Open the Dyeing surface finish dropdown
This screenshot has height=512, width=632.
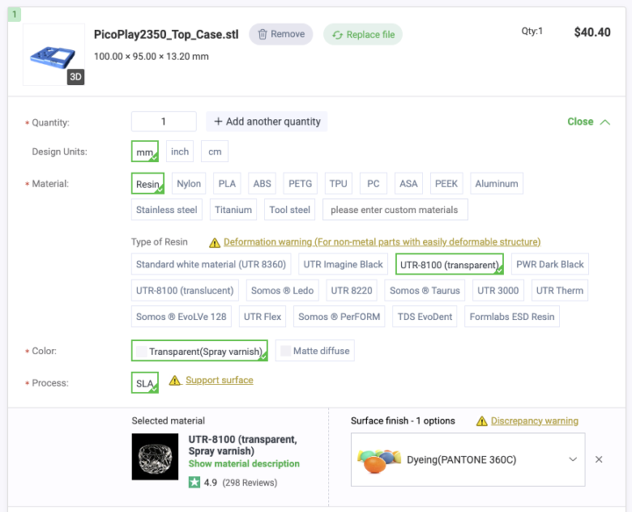point(572,459)
